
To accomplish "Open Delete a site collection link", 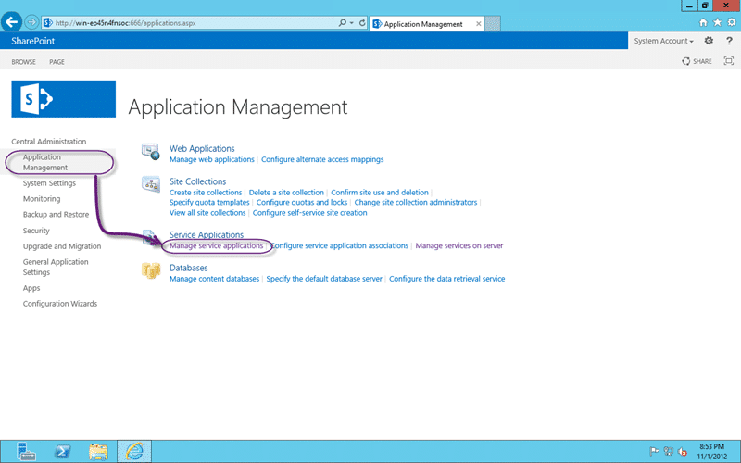I will pyautogui.click(x=286, y=193).
